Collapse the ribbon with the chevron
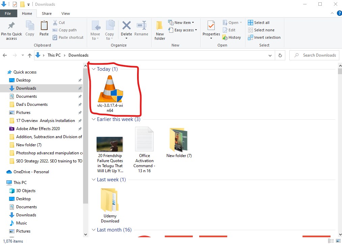Image resolution: width=342 pixels, height=244 pixels. [x=332, y=13]
